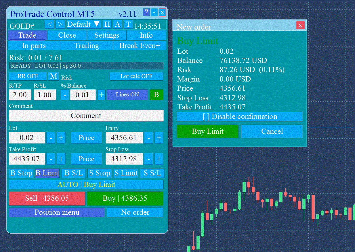Toggle RR OFF button
The image size is (355, 252).
click(x=28, y=76)
